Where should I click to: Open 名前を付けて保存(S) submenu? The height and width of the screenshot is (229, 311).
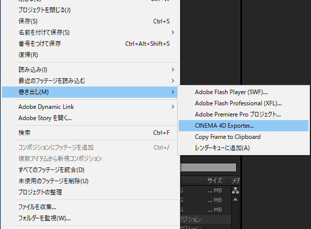[90, 33]
